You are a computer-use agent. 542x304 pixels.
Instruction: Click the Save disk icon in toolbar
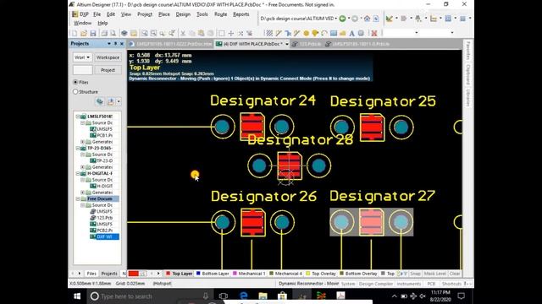[92, 34]
